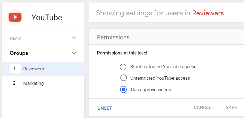
Task: Select the Reviewers group in sidebar
Action: coord(34,69)
